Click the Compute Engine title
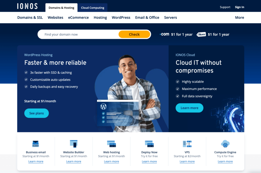Screen dimensions: 261x173 pos(225,152)
